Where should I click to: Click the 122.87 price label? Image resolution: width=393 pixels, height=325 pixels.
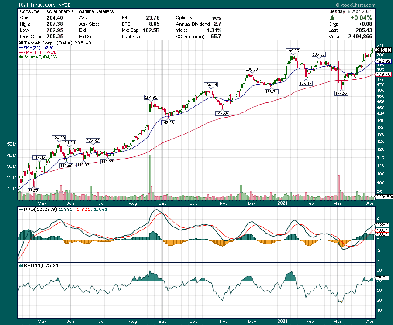point(93,141)
